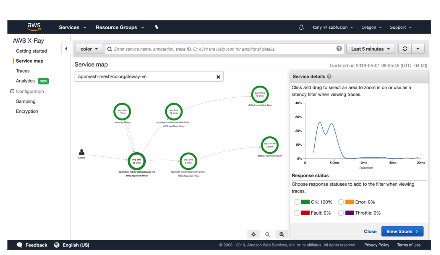Viewport: 440px width, 255px height.
Task: Open the color group dropdown
Action: tap(89, 49)
